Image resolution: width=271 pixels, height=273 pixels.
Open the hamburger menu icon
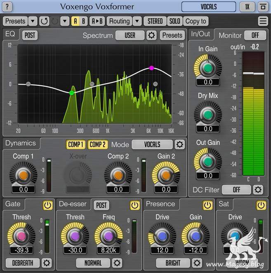263,21
